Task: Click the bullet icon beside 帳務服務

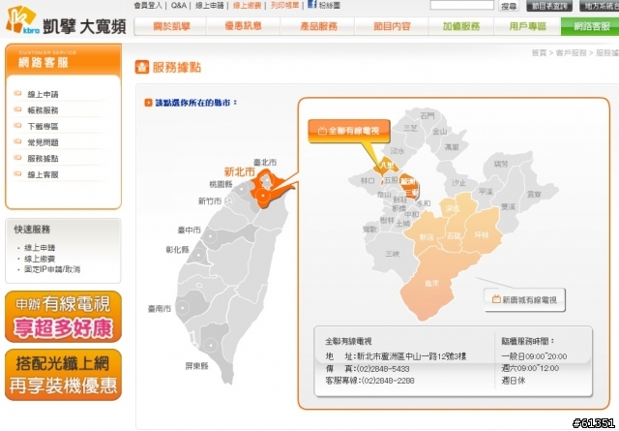Action: click(x=17, y=109)
